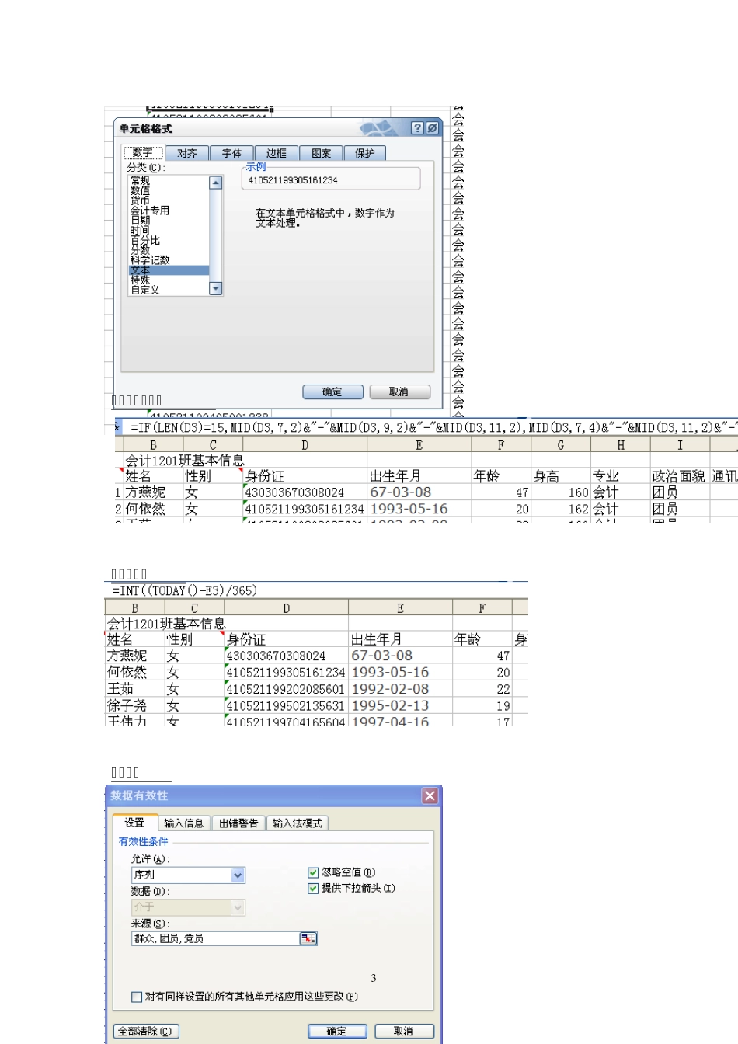Select 会计专用 in the 分类 list
Screen dimensions: 738x1044
[169, 211]
